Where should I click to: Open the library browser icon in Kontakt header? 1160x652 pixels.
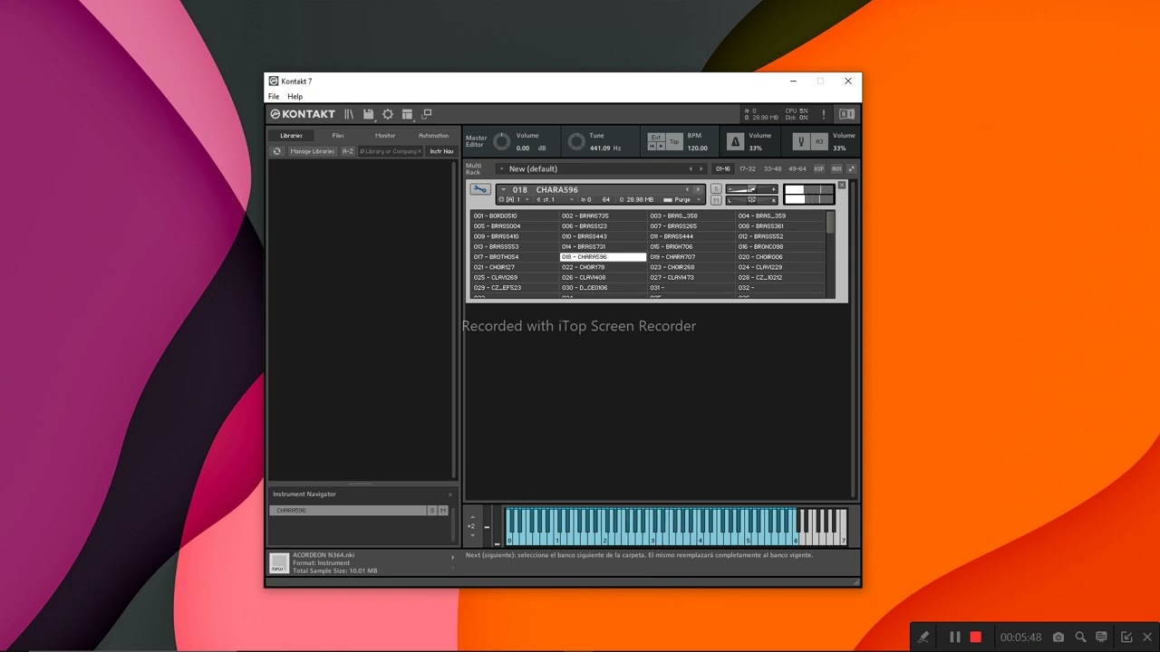pos(349,114)
